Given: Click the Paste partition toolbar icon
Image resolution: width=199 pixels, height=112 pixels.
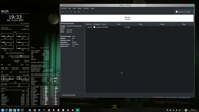Looking at the screenshot, I should [79, 12].
